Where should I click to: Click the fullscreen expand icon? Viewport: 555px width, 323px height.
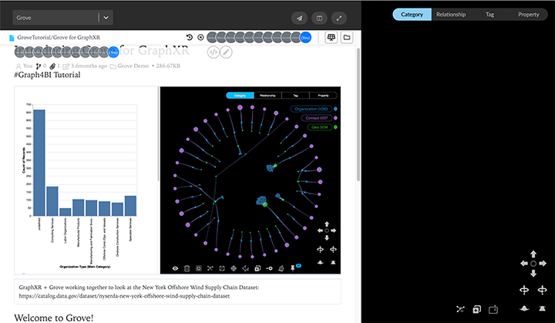click(x=339, y=17)
